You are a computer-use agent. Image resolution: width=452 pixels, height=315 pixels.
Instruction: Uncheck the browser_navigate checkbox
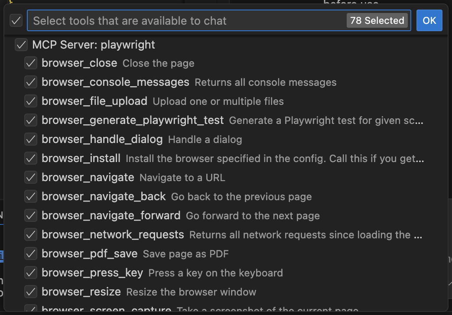coord(31,177)
